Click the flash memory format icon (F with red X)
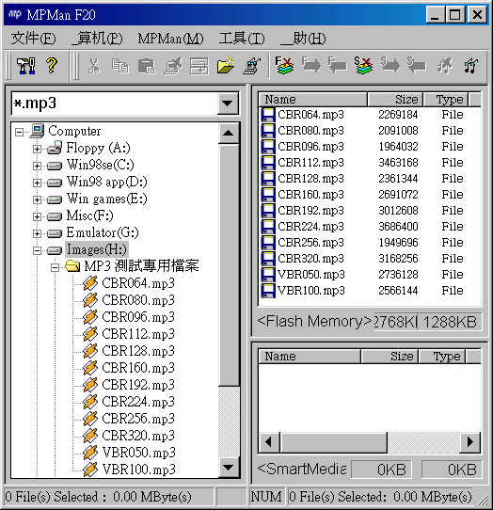Screen dimensions: 493x510 point(284,65)
